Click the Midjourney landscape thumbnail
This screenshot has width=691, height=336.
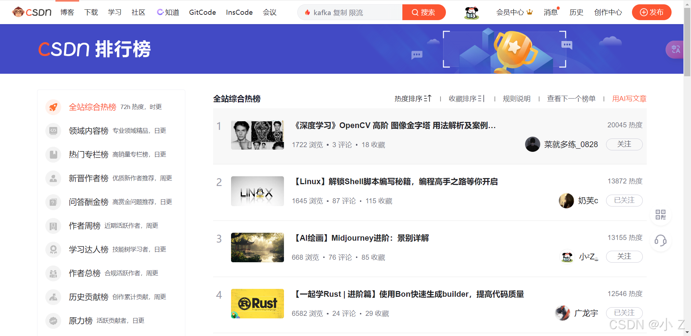pyautogui.click(x=257, y=248)
